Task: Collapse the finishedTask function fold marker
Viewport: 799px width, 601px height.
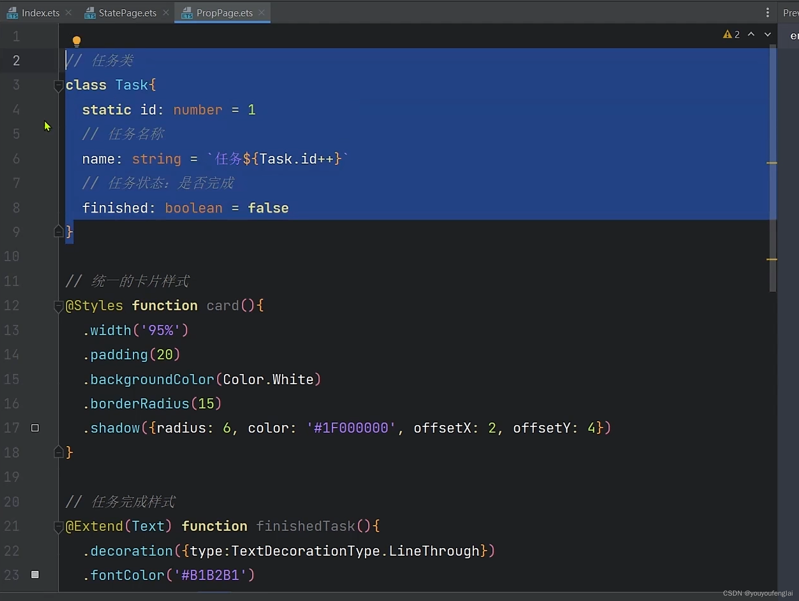Action: click(x=58, y=527)
